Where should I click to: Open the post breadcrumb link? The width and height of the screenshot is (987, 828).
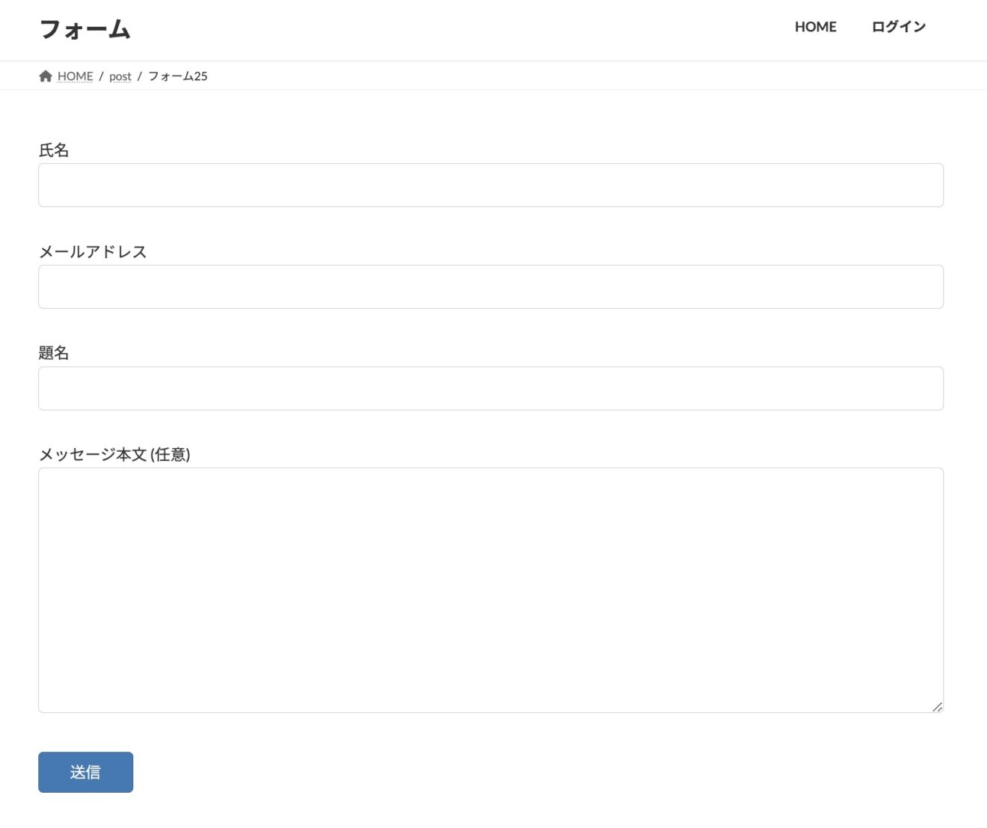120,76
